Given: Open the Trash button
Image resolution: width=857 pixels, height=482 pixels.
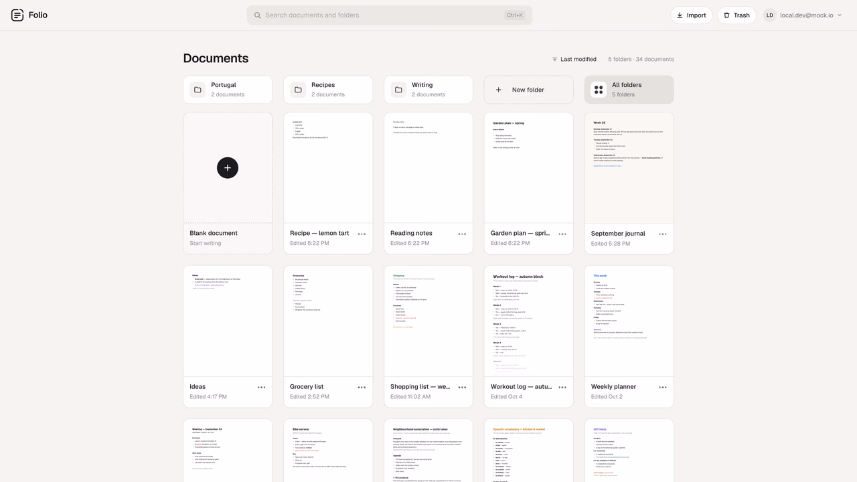Looking at the screenshot, I should click(x=736, y=15).
